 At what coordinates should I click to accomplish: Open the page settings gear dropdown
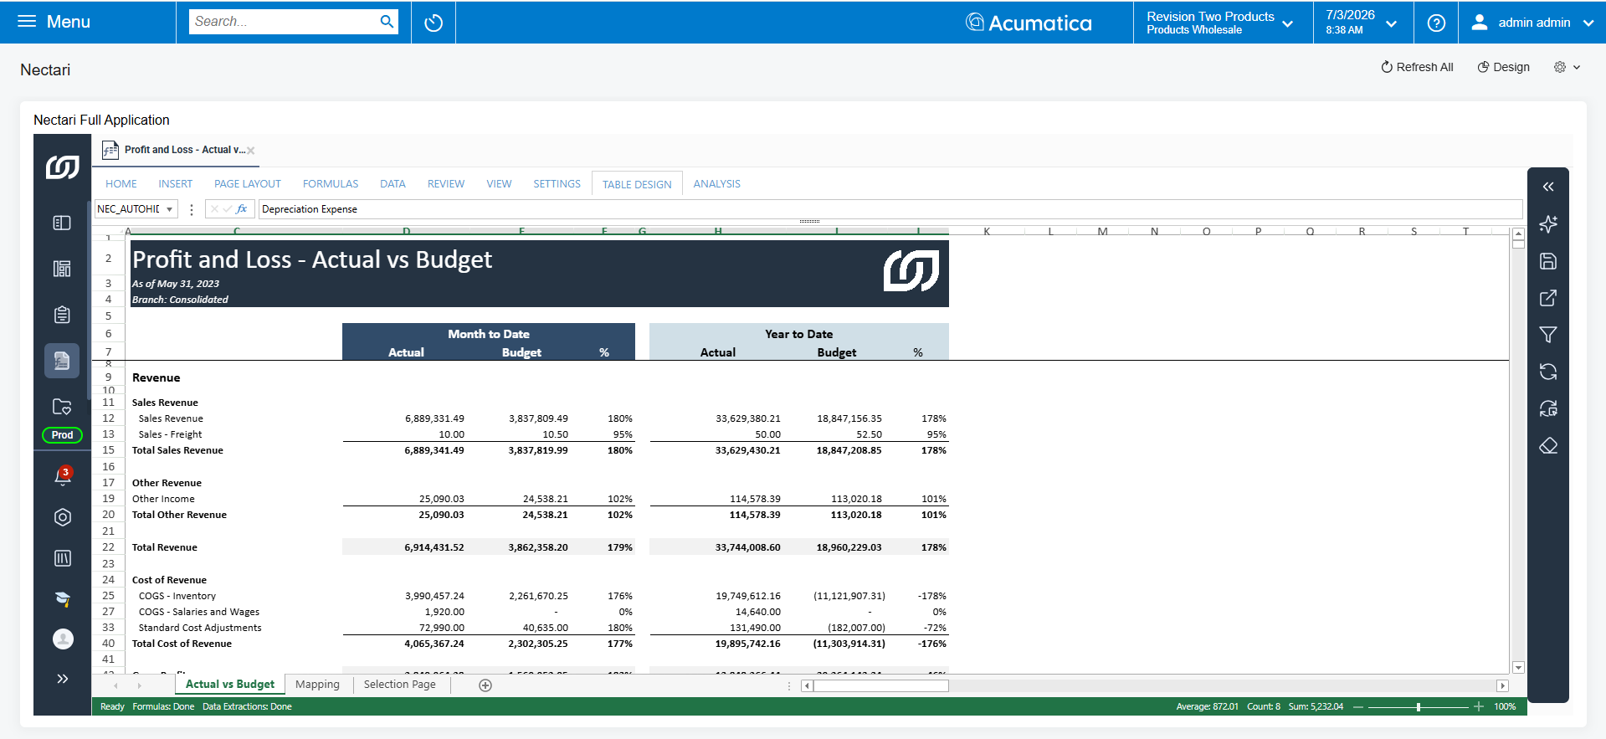[x=1567, y=67]
